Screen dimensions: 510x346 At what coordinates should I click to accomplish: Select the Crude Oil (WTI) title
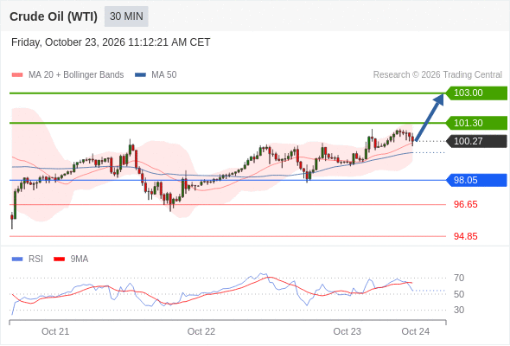[54, 16]
